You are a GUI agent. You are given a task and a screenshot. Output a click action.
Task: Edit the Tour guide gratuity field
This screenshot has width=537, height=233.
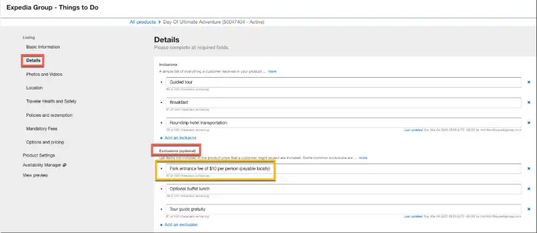coord(343,209)
